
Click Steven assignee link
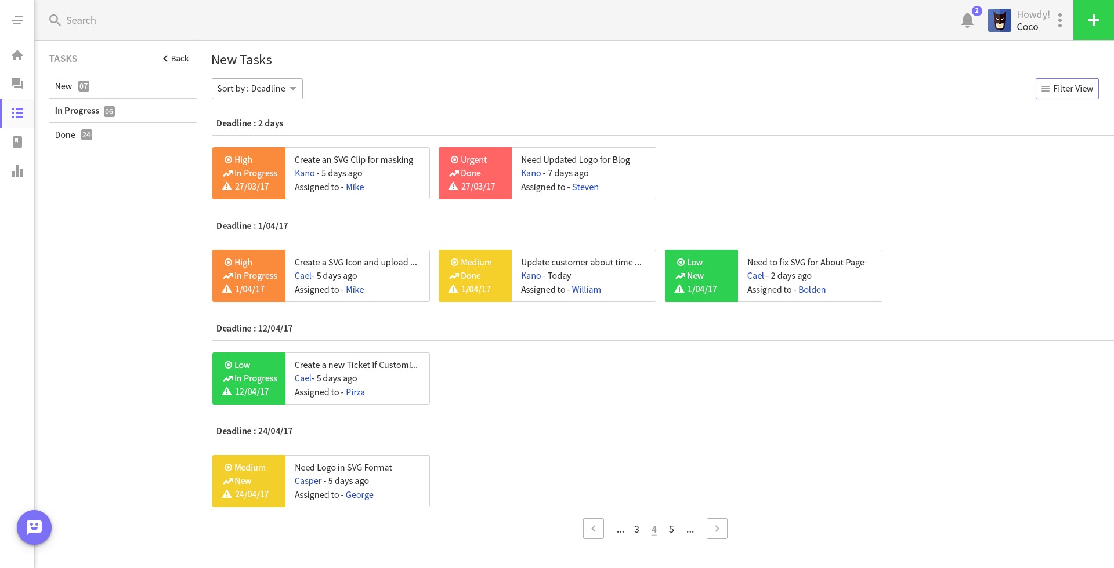pos(585,187)
